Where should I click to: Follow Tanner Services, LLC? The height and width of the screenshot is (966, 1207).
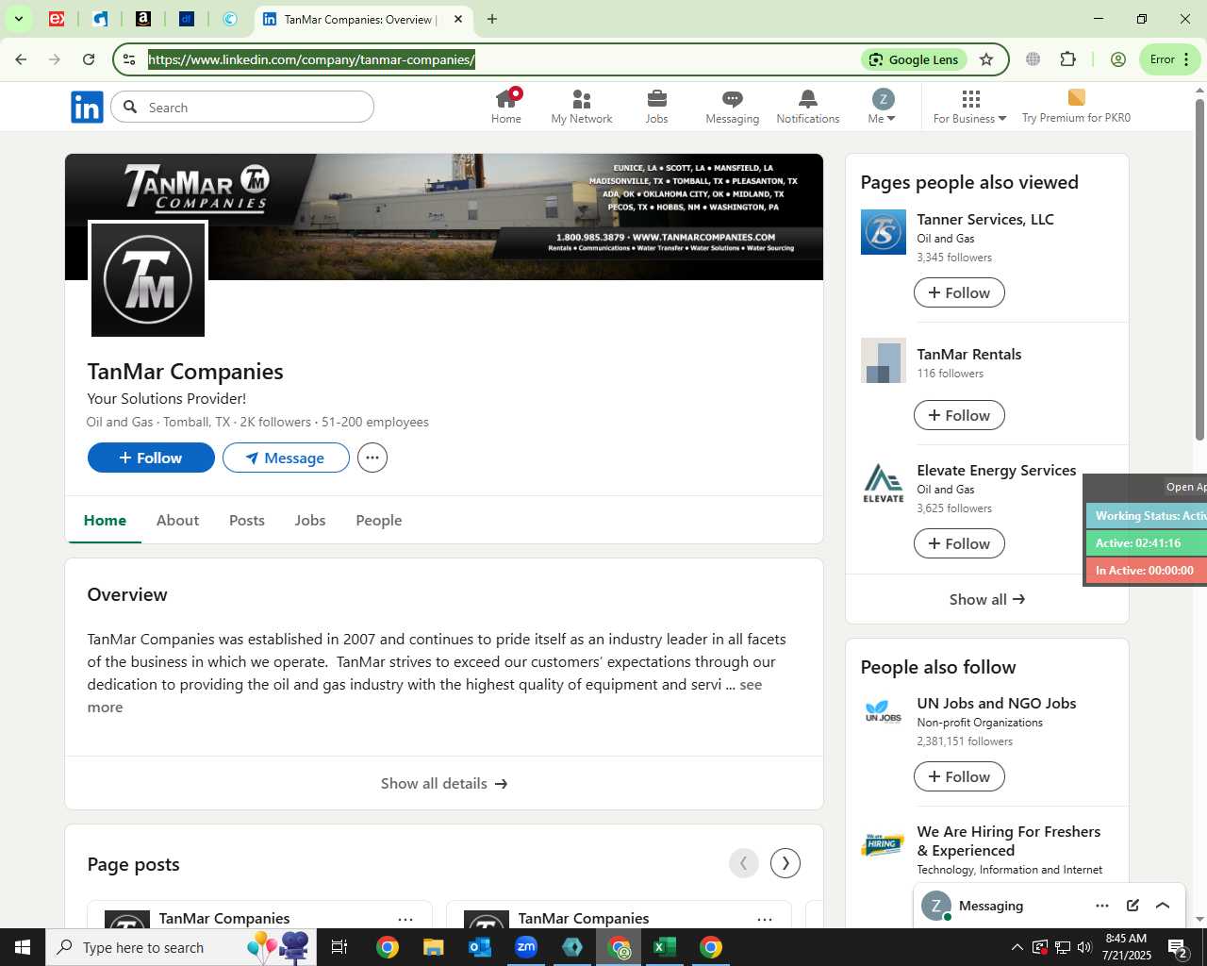tap(959, 292)
